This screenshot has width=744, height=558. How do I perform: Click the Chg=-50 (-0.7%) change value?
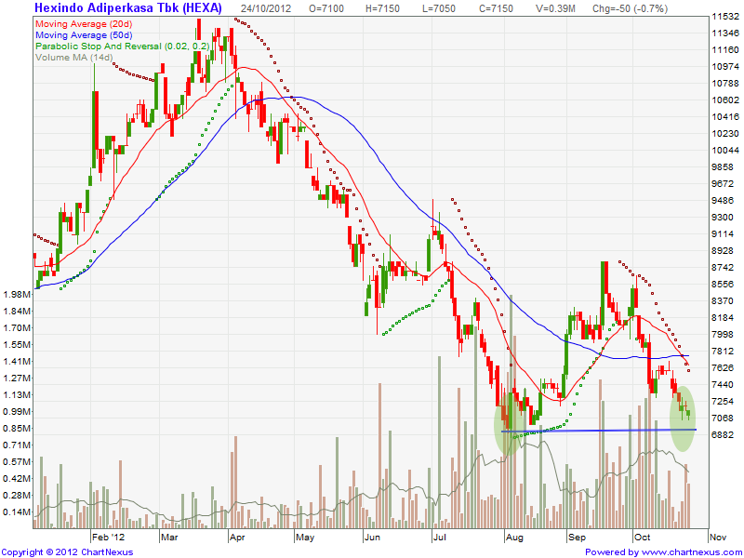[631, 8]
